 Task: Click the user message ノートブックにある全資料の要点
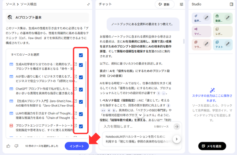(x=143, y=24)
